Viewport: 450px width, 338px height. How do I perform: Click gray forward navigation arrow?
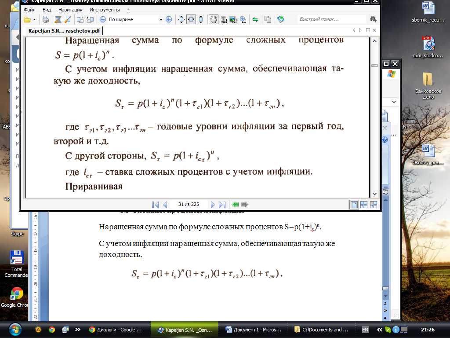point(244,205)
